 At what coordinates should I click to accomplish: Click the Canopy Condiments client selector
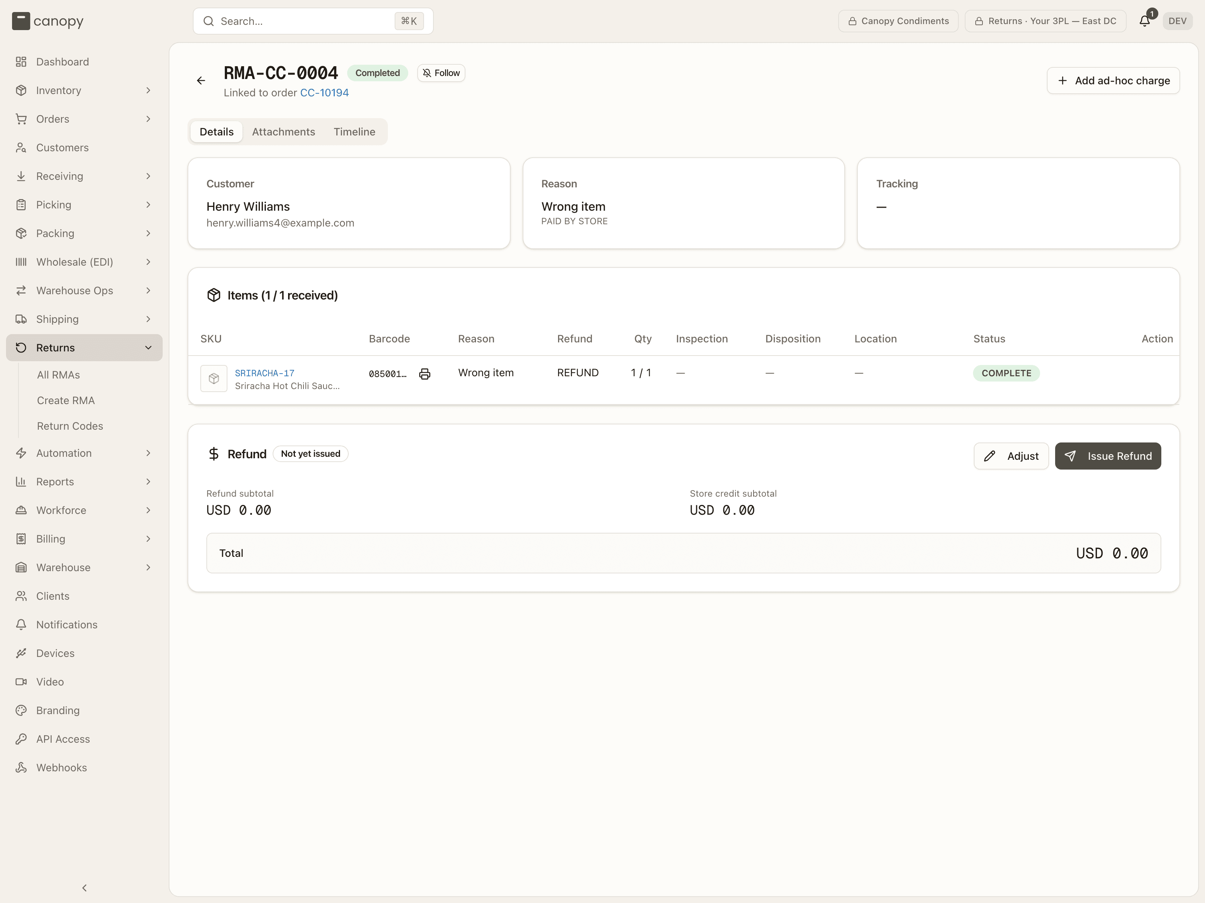coord(898,21)
